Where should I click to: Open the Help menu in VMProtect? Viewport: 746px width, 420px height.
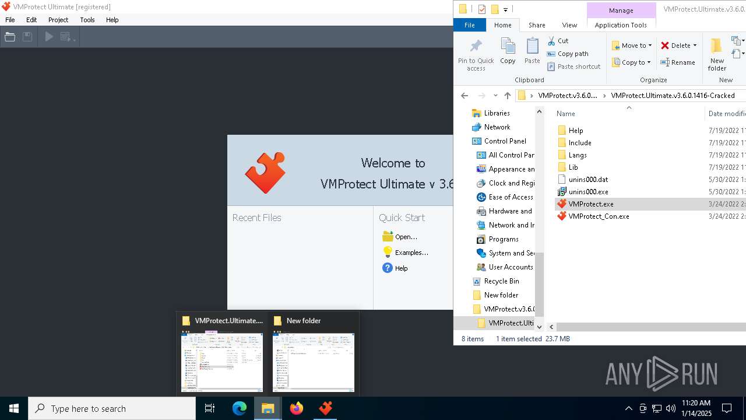pyautogui.click(x=112, y=20)
